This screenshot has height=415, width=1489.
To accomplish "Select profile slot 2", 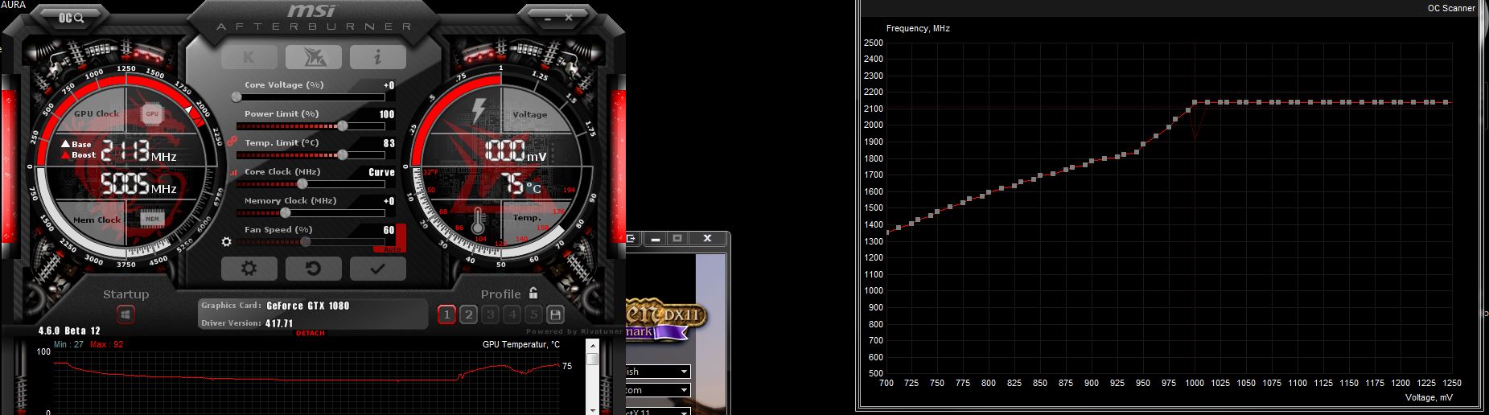I will [468, 314].
